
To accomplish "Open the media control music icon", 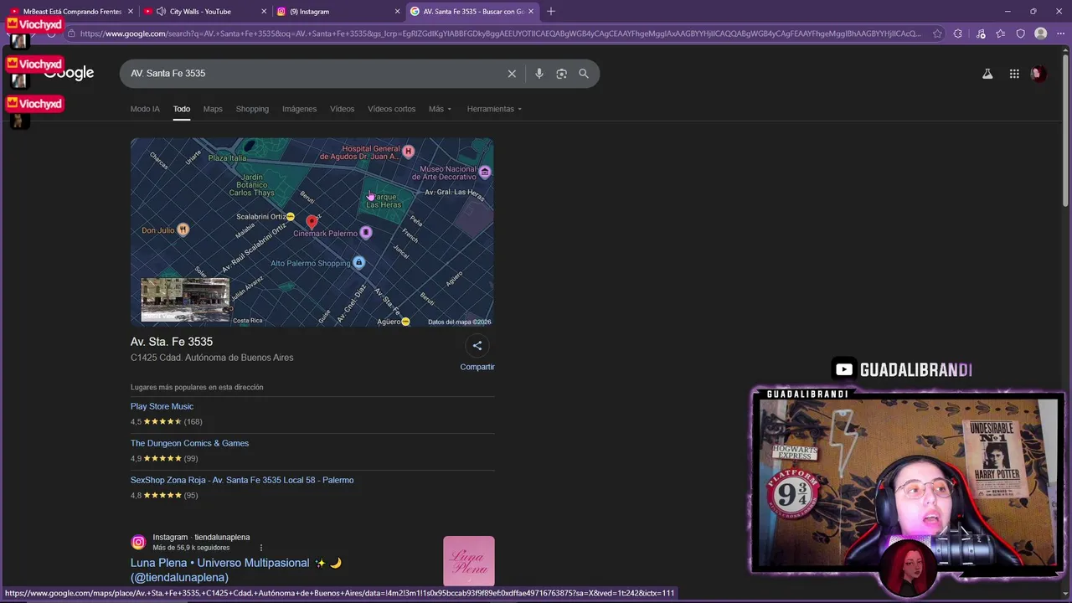I will [x=981, y=33].
